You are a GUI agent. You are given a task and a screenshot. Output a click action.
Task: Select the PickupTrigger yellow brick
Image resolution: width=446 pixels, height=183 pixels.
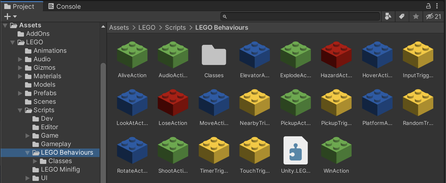tap(336, 103)
